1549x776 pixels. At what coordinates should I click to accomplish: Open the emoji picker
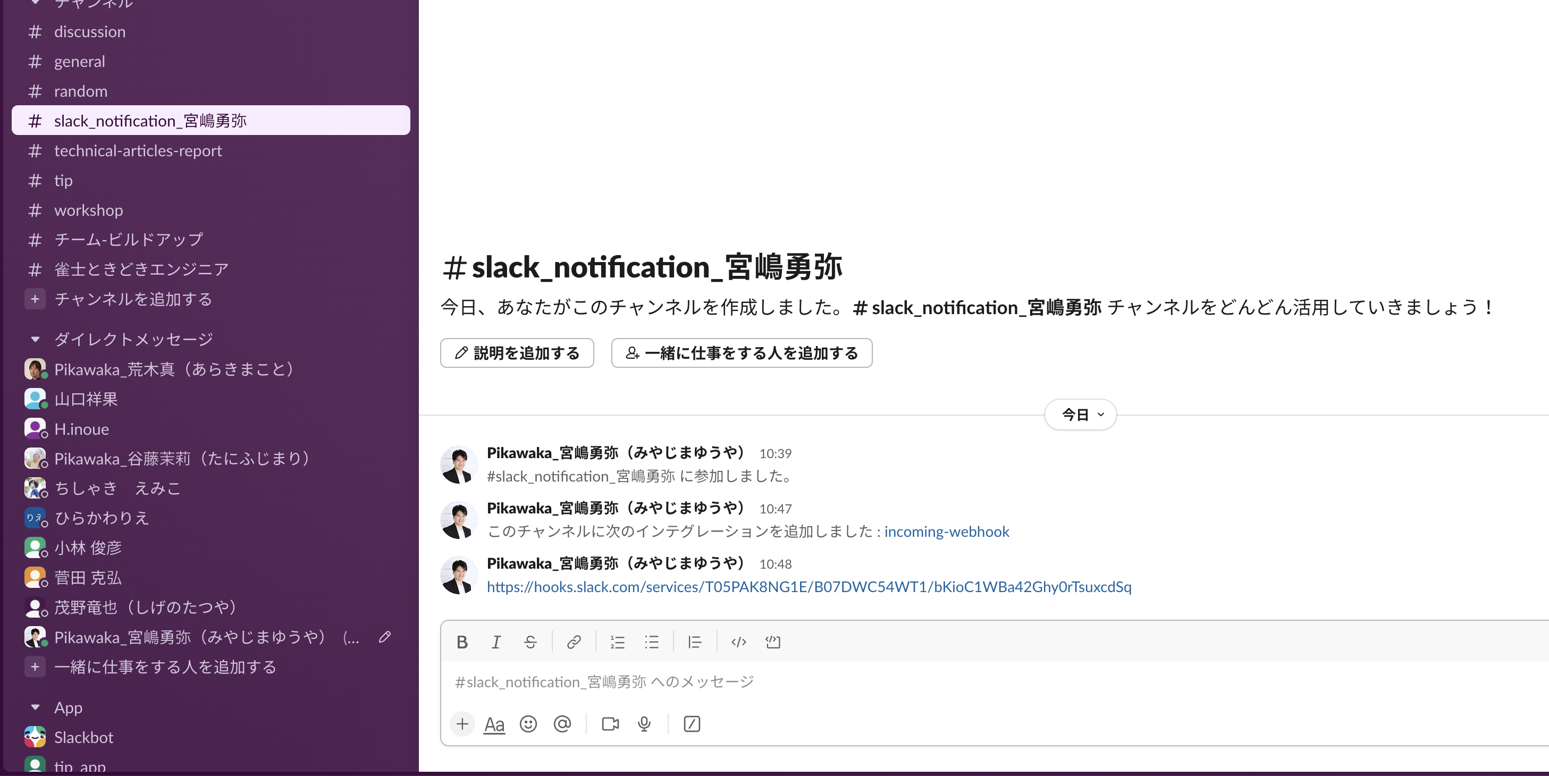(528, 724)
